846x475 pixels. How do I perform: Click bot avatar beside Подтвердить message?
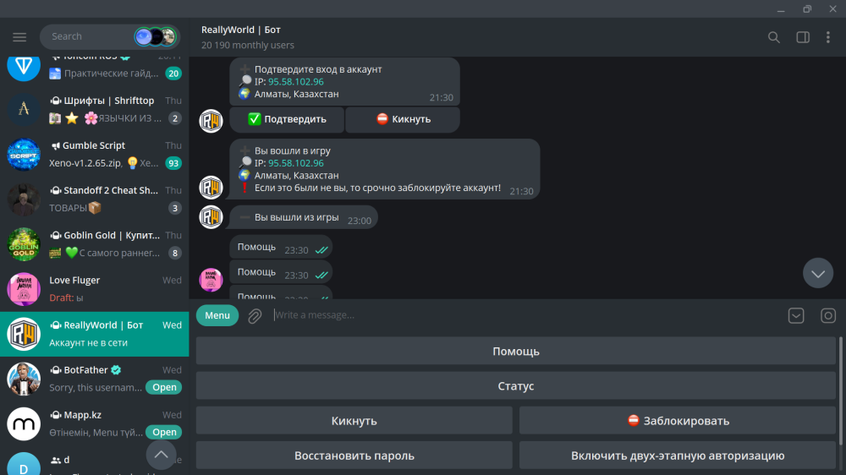click(x=211, y=121)
